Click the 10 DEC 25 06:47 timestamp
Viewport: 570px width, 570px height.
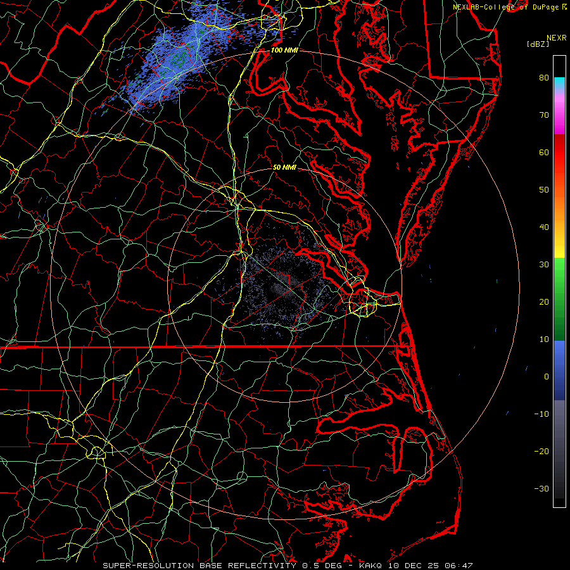tap(430, 566)
